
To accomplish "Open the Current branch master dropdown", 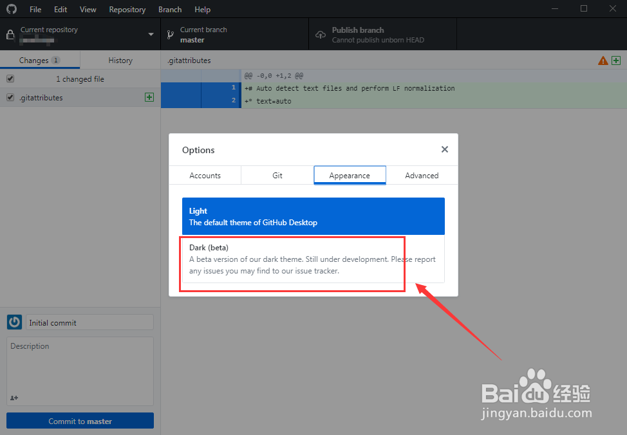I will coord(235,34).
